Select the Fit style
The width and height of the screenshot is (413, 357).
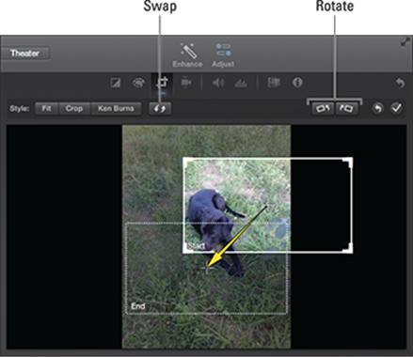[x=46, y=109]
